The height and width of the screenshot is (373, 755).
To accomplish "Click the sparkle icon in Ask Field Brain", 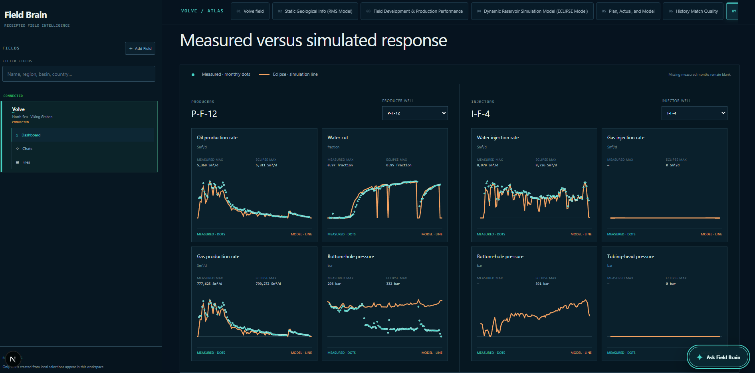I will pos(700,357).
